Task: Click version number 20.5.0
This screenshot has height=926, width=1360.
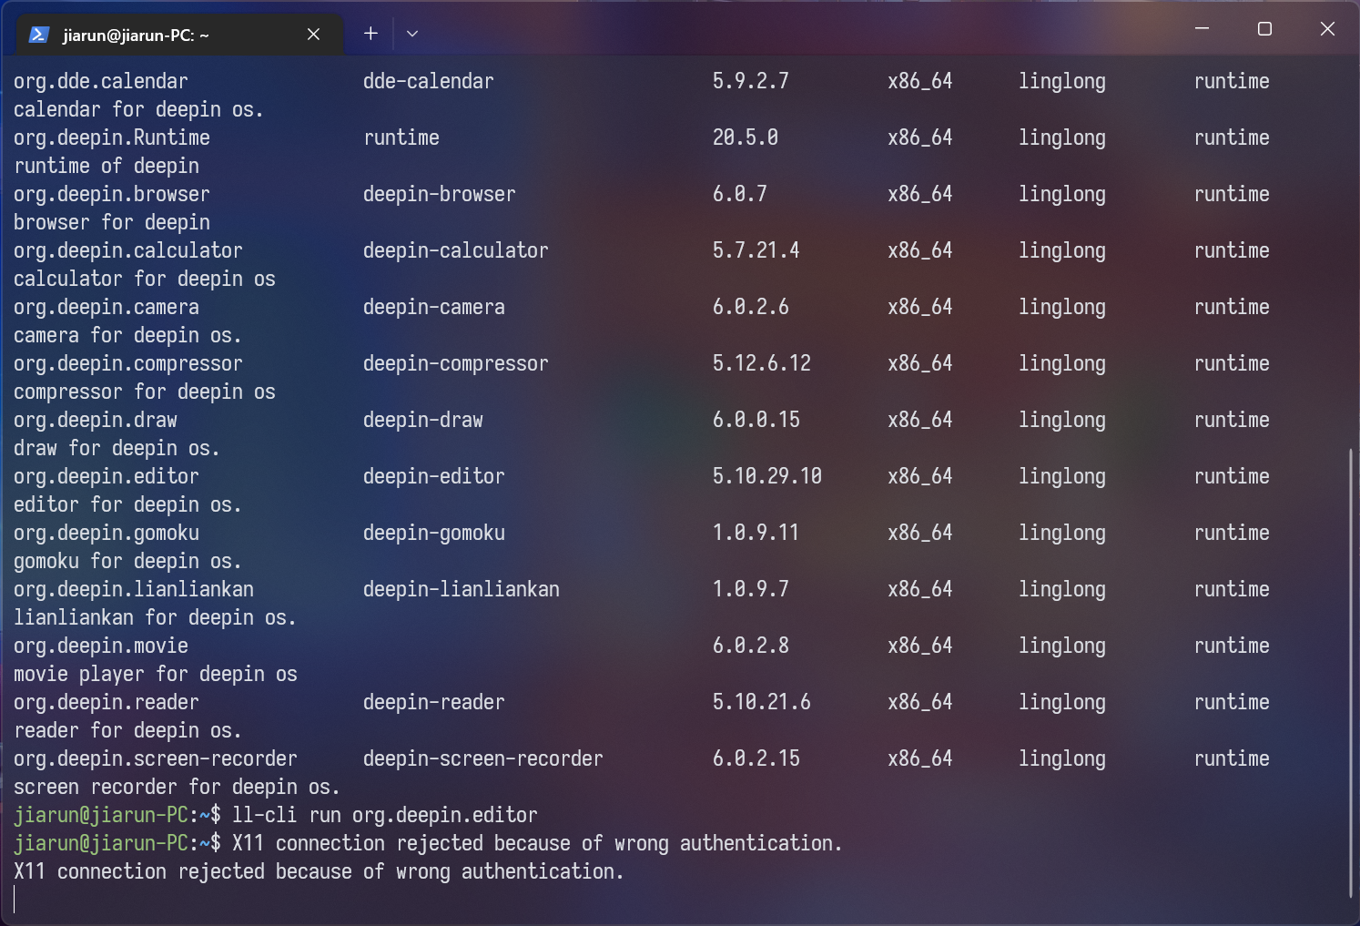Action: coord(745,137)
